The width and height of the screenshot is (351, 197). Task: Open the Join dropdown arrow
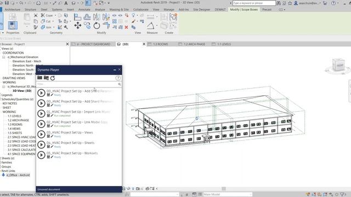[54, 27]
